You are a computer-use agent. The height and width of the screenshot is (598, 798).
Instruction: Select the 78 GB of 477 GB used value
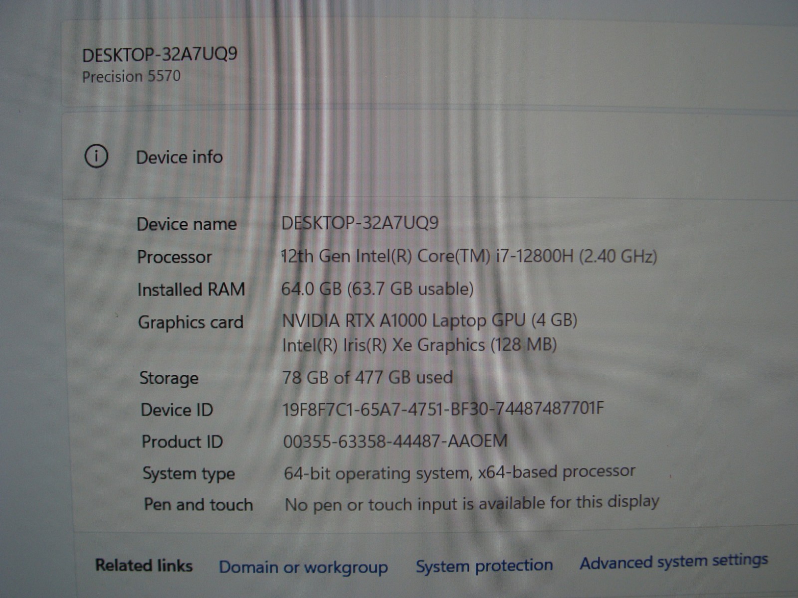coord(368,377)
